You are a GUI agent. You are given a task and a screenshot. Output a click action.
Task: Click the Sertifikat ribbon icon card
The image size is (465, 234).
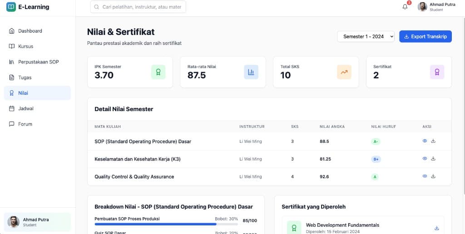(437, 72)
